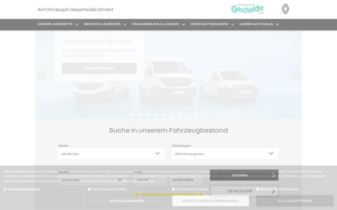Click right handle of price slider
The image size is (337, 210).
click(201, 194)
